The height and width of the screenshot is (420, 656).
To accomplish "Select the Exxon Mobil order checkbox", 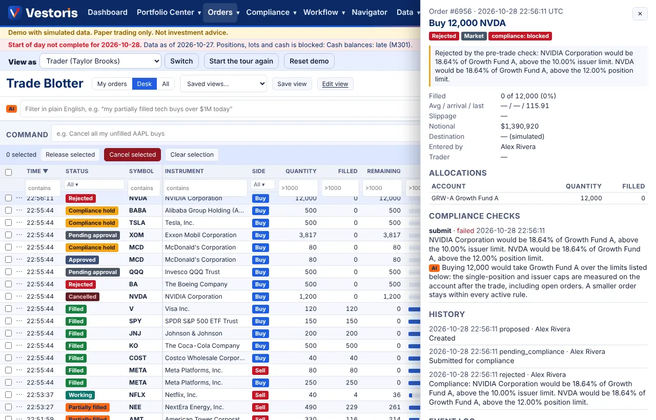I will pos(8,235).
